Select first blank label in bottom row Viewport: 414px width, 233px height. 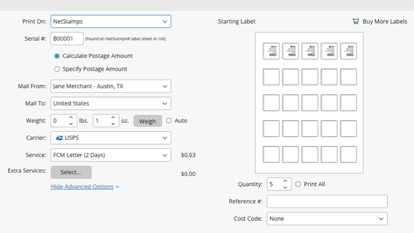point(271,154)
